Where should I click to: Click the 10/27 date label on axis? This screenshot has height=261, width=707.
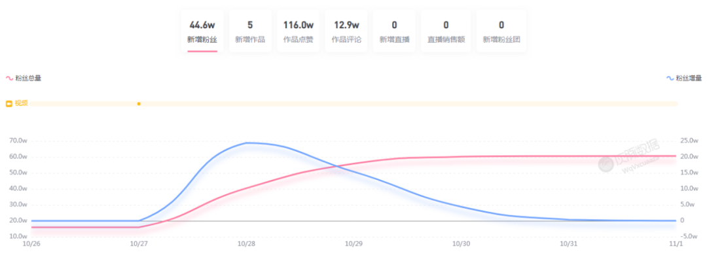[x=138, y=243]
